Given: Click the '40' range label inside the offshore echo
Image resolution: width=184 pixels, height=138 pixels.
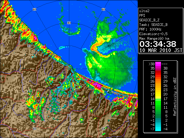Looking at the screenshot, I should click(109, 46).
